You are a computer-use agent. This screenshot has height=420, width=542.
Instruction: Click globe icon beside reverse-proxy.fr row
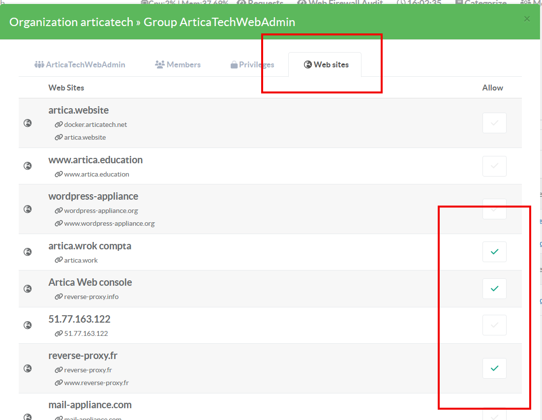click(x=28, y=368)
